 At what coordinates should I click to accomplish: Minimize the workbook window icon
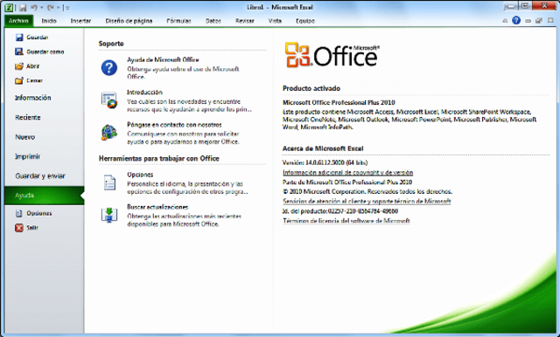pyautogui.click(x=528, y=21)
